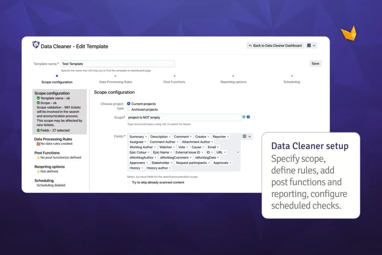Remove the Watcher field tag
The height and width of the screenshot is (255, 382).
click(x=174, y=147)
